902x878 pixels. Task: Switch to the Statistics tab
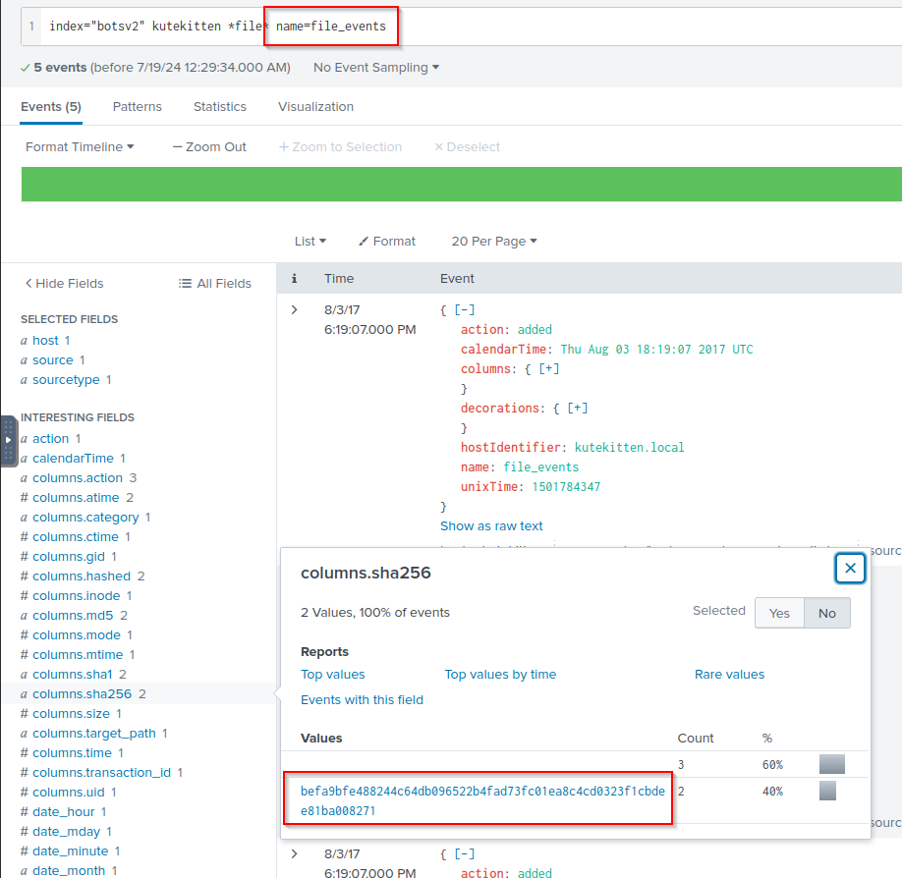point(219,106)
